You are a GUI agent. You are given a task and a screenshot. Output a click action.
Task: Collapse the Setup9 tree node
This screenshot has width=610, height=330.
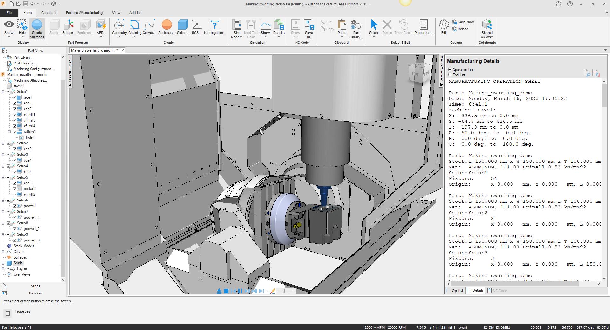tap(3, 234)
